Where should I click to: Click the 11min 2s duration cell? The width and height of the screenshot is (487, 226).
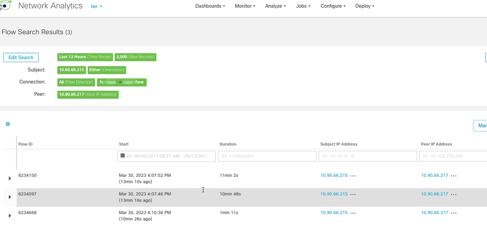point(229,175)
